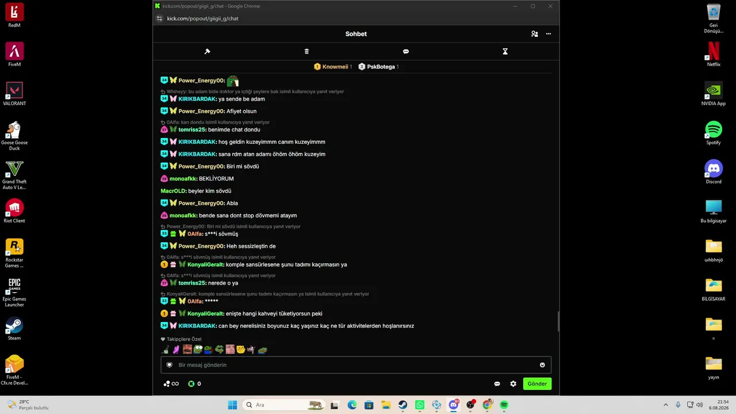Click the channel points infinity icon
Screen dimensions: 736x414
[171, 384]
